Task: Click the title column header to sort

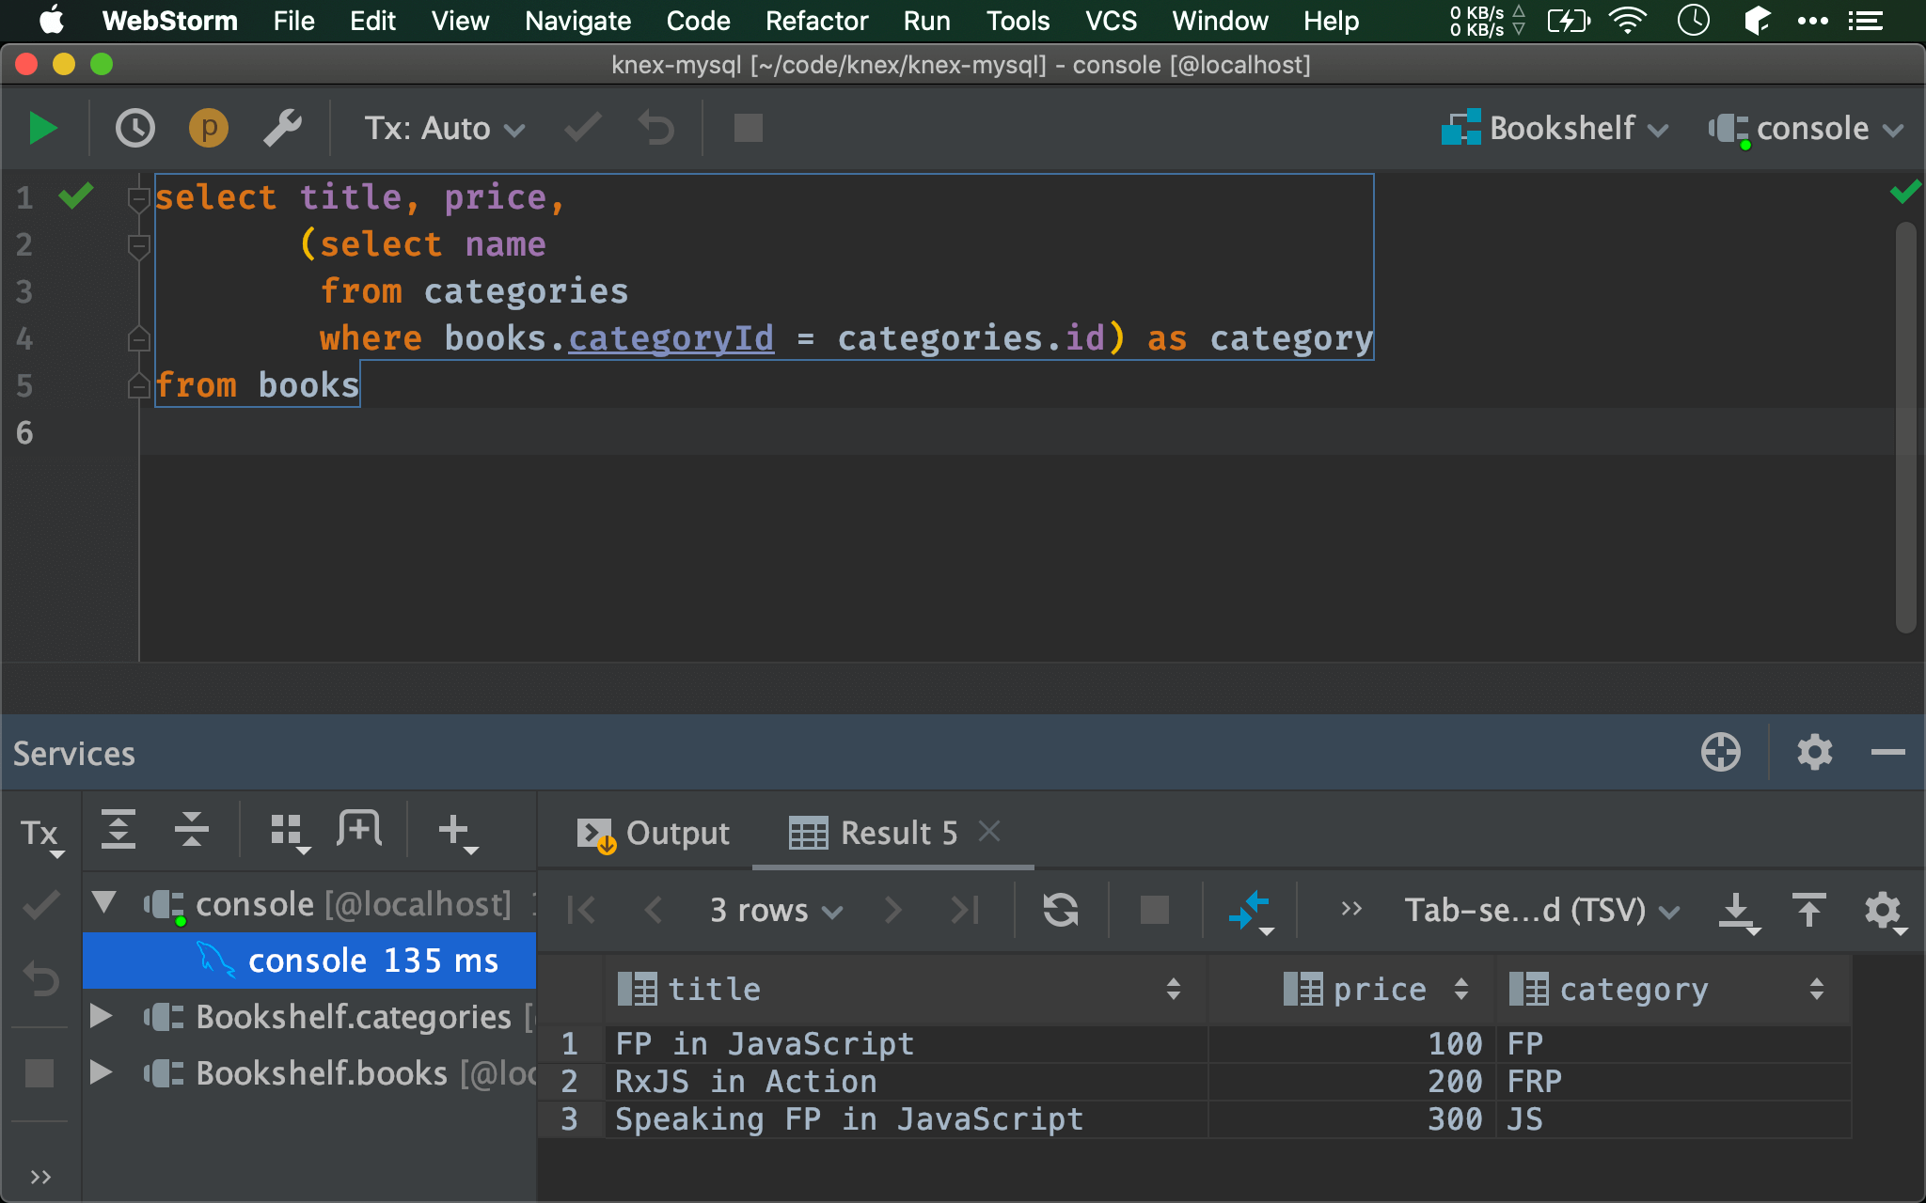Action: [898, 987]
